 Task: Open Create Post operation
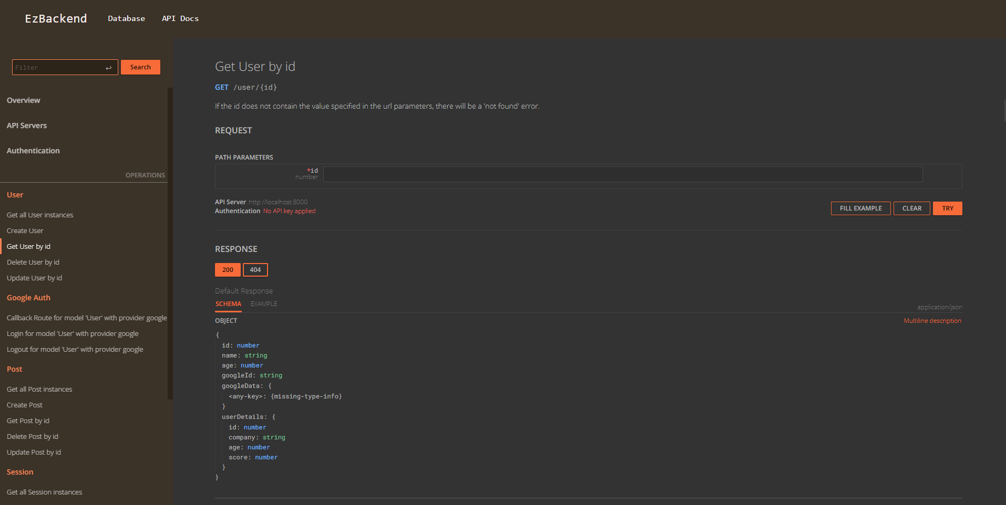pos(25,405)
